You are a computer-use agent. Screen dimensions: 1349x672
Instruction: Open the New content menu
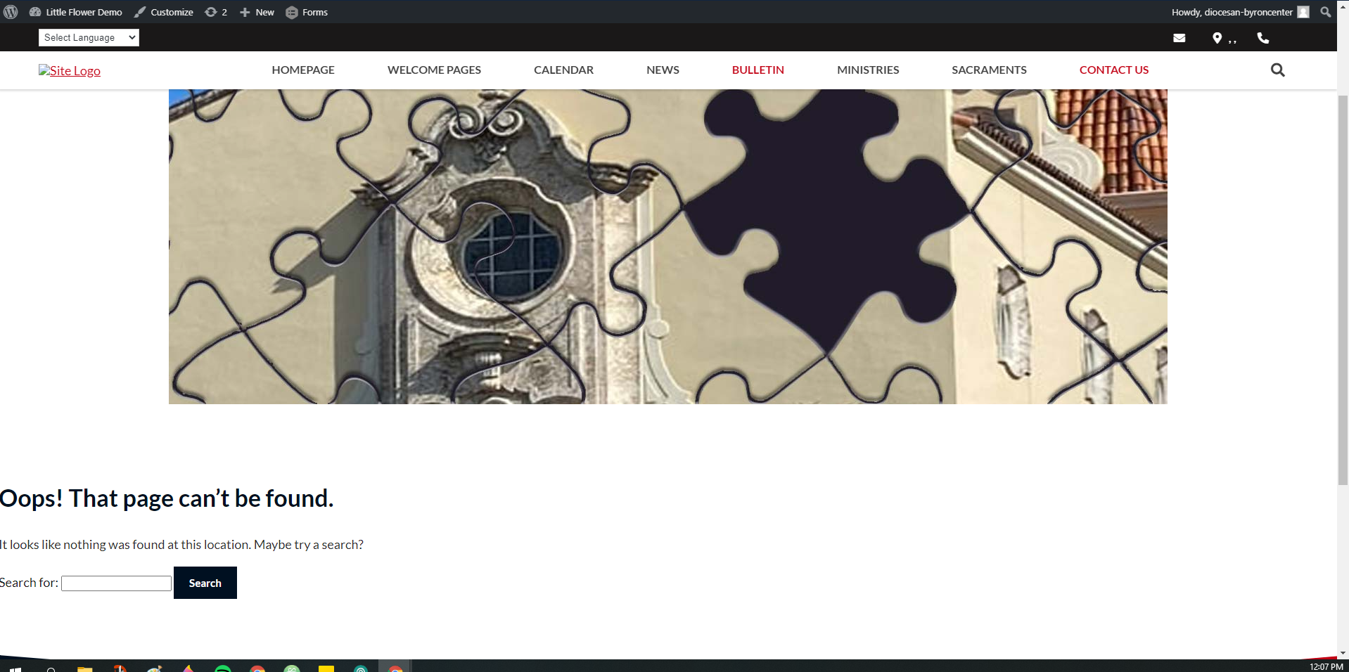tap(257, 12)
